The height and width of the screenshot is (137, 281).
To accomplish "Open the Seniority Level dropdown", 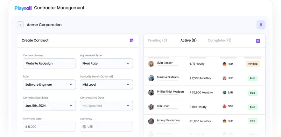I will (x=106, y=85).
